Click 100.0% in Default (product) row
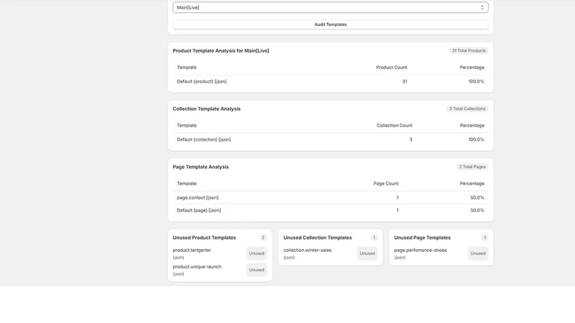575x323 pixels. coord(476,81)
